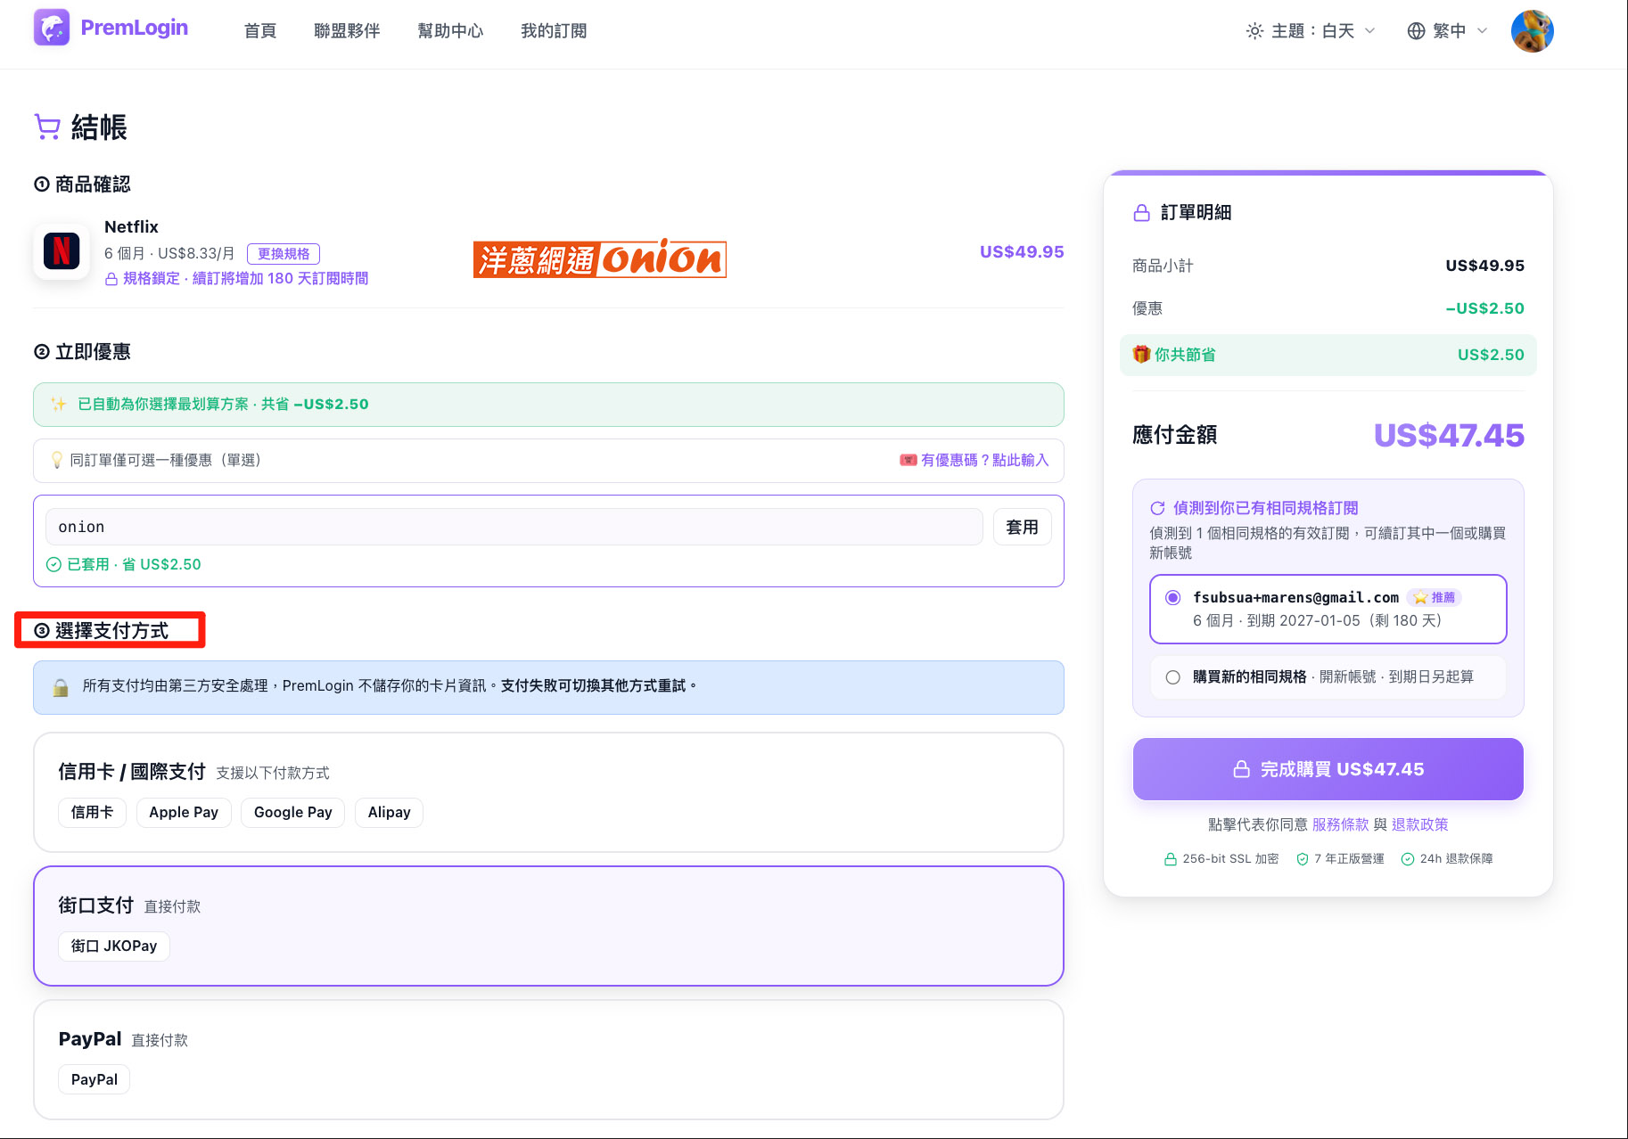Choose the Apple Pay payment chip
1628x1139 pixels.
pyautogui.click(x=184, y=812)
